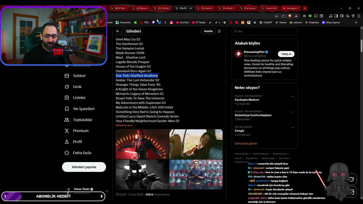The width and height of the screenshot is (363, 204).
Task: Open the Brave wallet icon
Action: [x=342, y=16]
